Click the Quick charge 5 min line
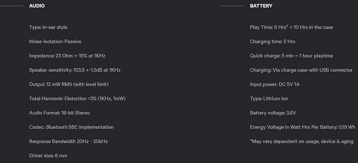Image resolution: width=358 pixels, height=163 pixels. click(x=291, y=56)
